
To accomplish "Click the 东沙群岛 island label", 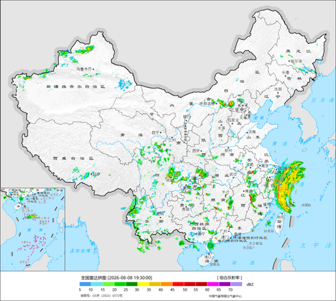I will tap(255, 243).
